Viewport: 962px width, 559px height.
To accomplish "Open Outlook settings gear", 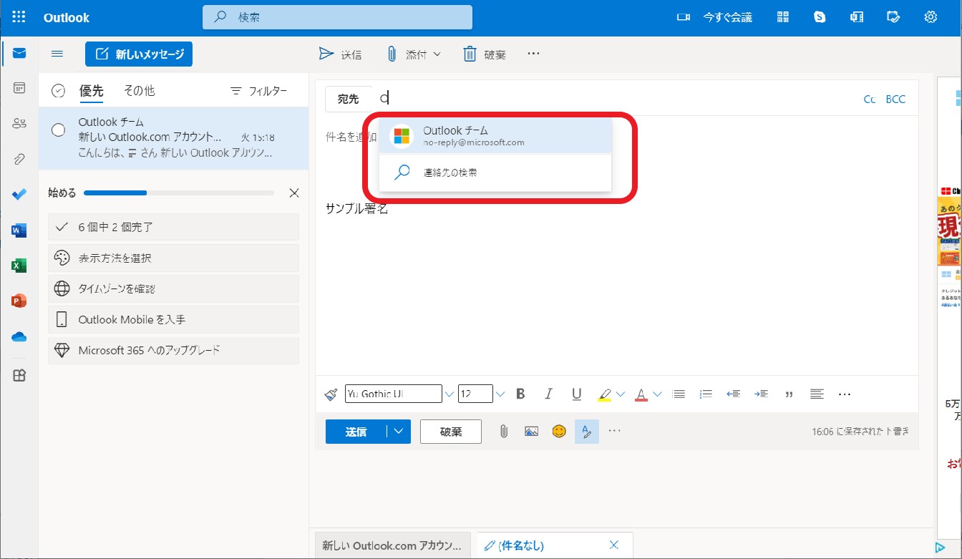I will click(x=930, y=16).
